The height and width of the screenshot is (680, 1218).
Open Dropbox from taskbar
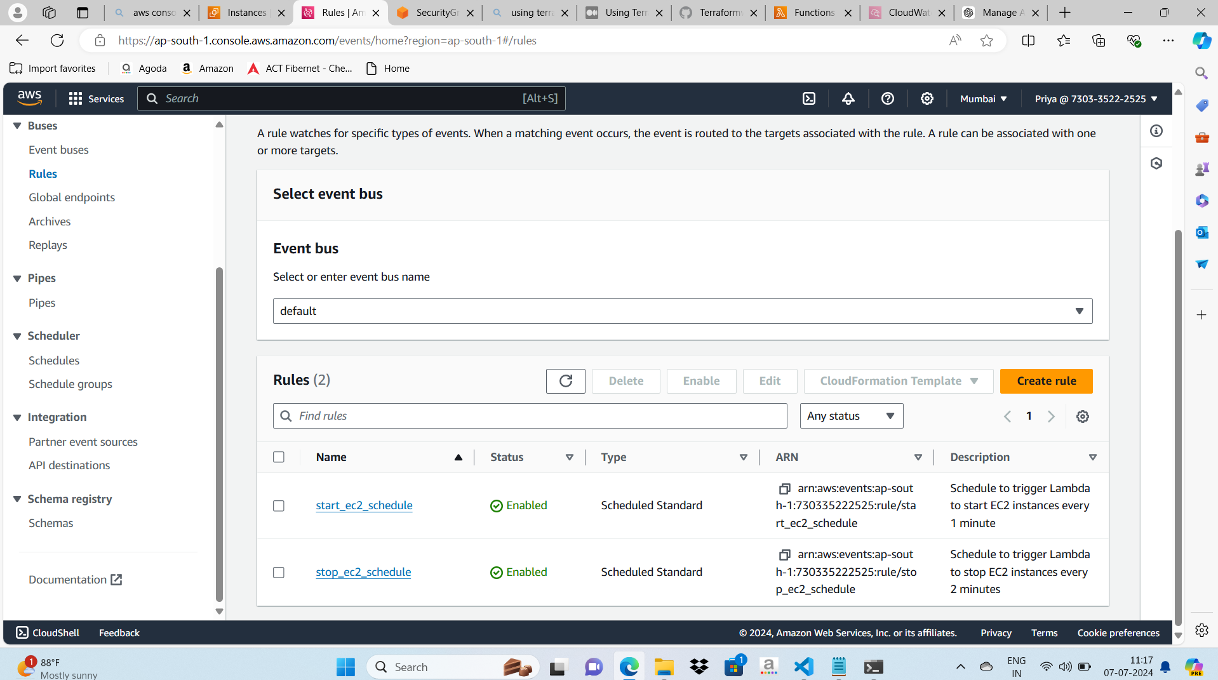pyautogui.click(x=699, y=667)
